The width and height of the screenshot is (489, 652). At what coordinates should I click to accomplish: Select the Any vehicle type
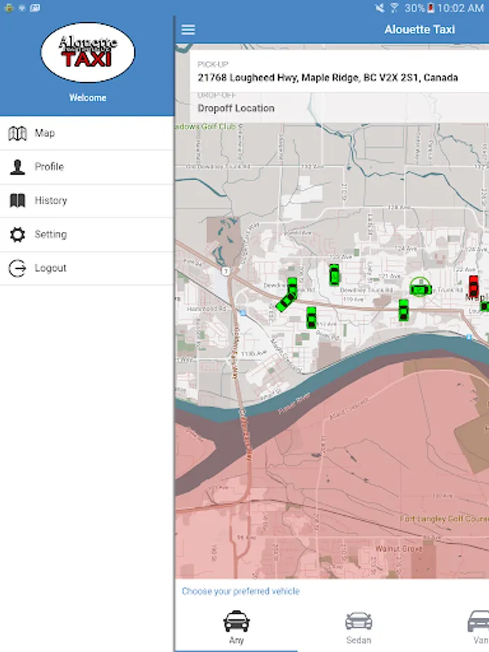236,627
